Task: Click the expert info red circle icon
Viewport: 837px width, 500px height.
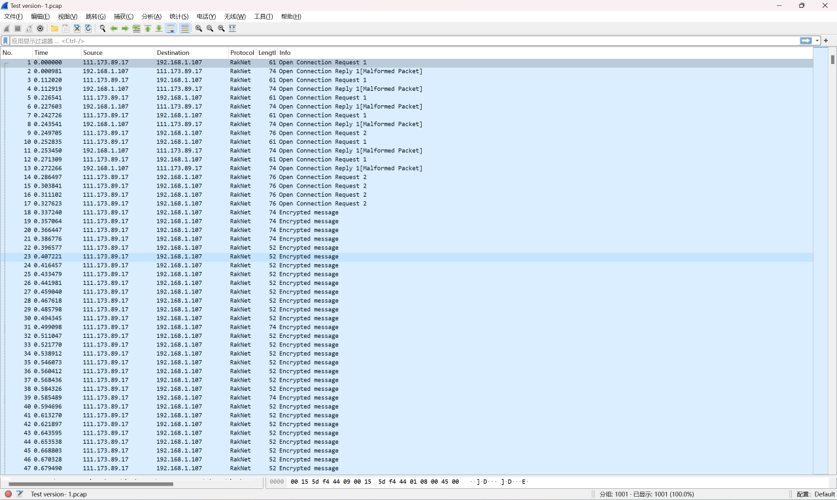Action: coord(9,494)
